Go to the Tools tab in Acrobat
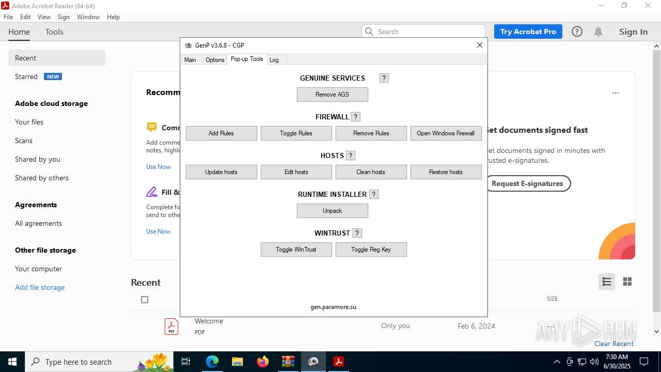 [x=54, y=32]
